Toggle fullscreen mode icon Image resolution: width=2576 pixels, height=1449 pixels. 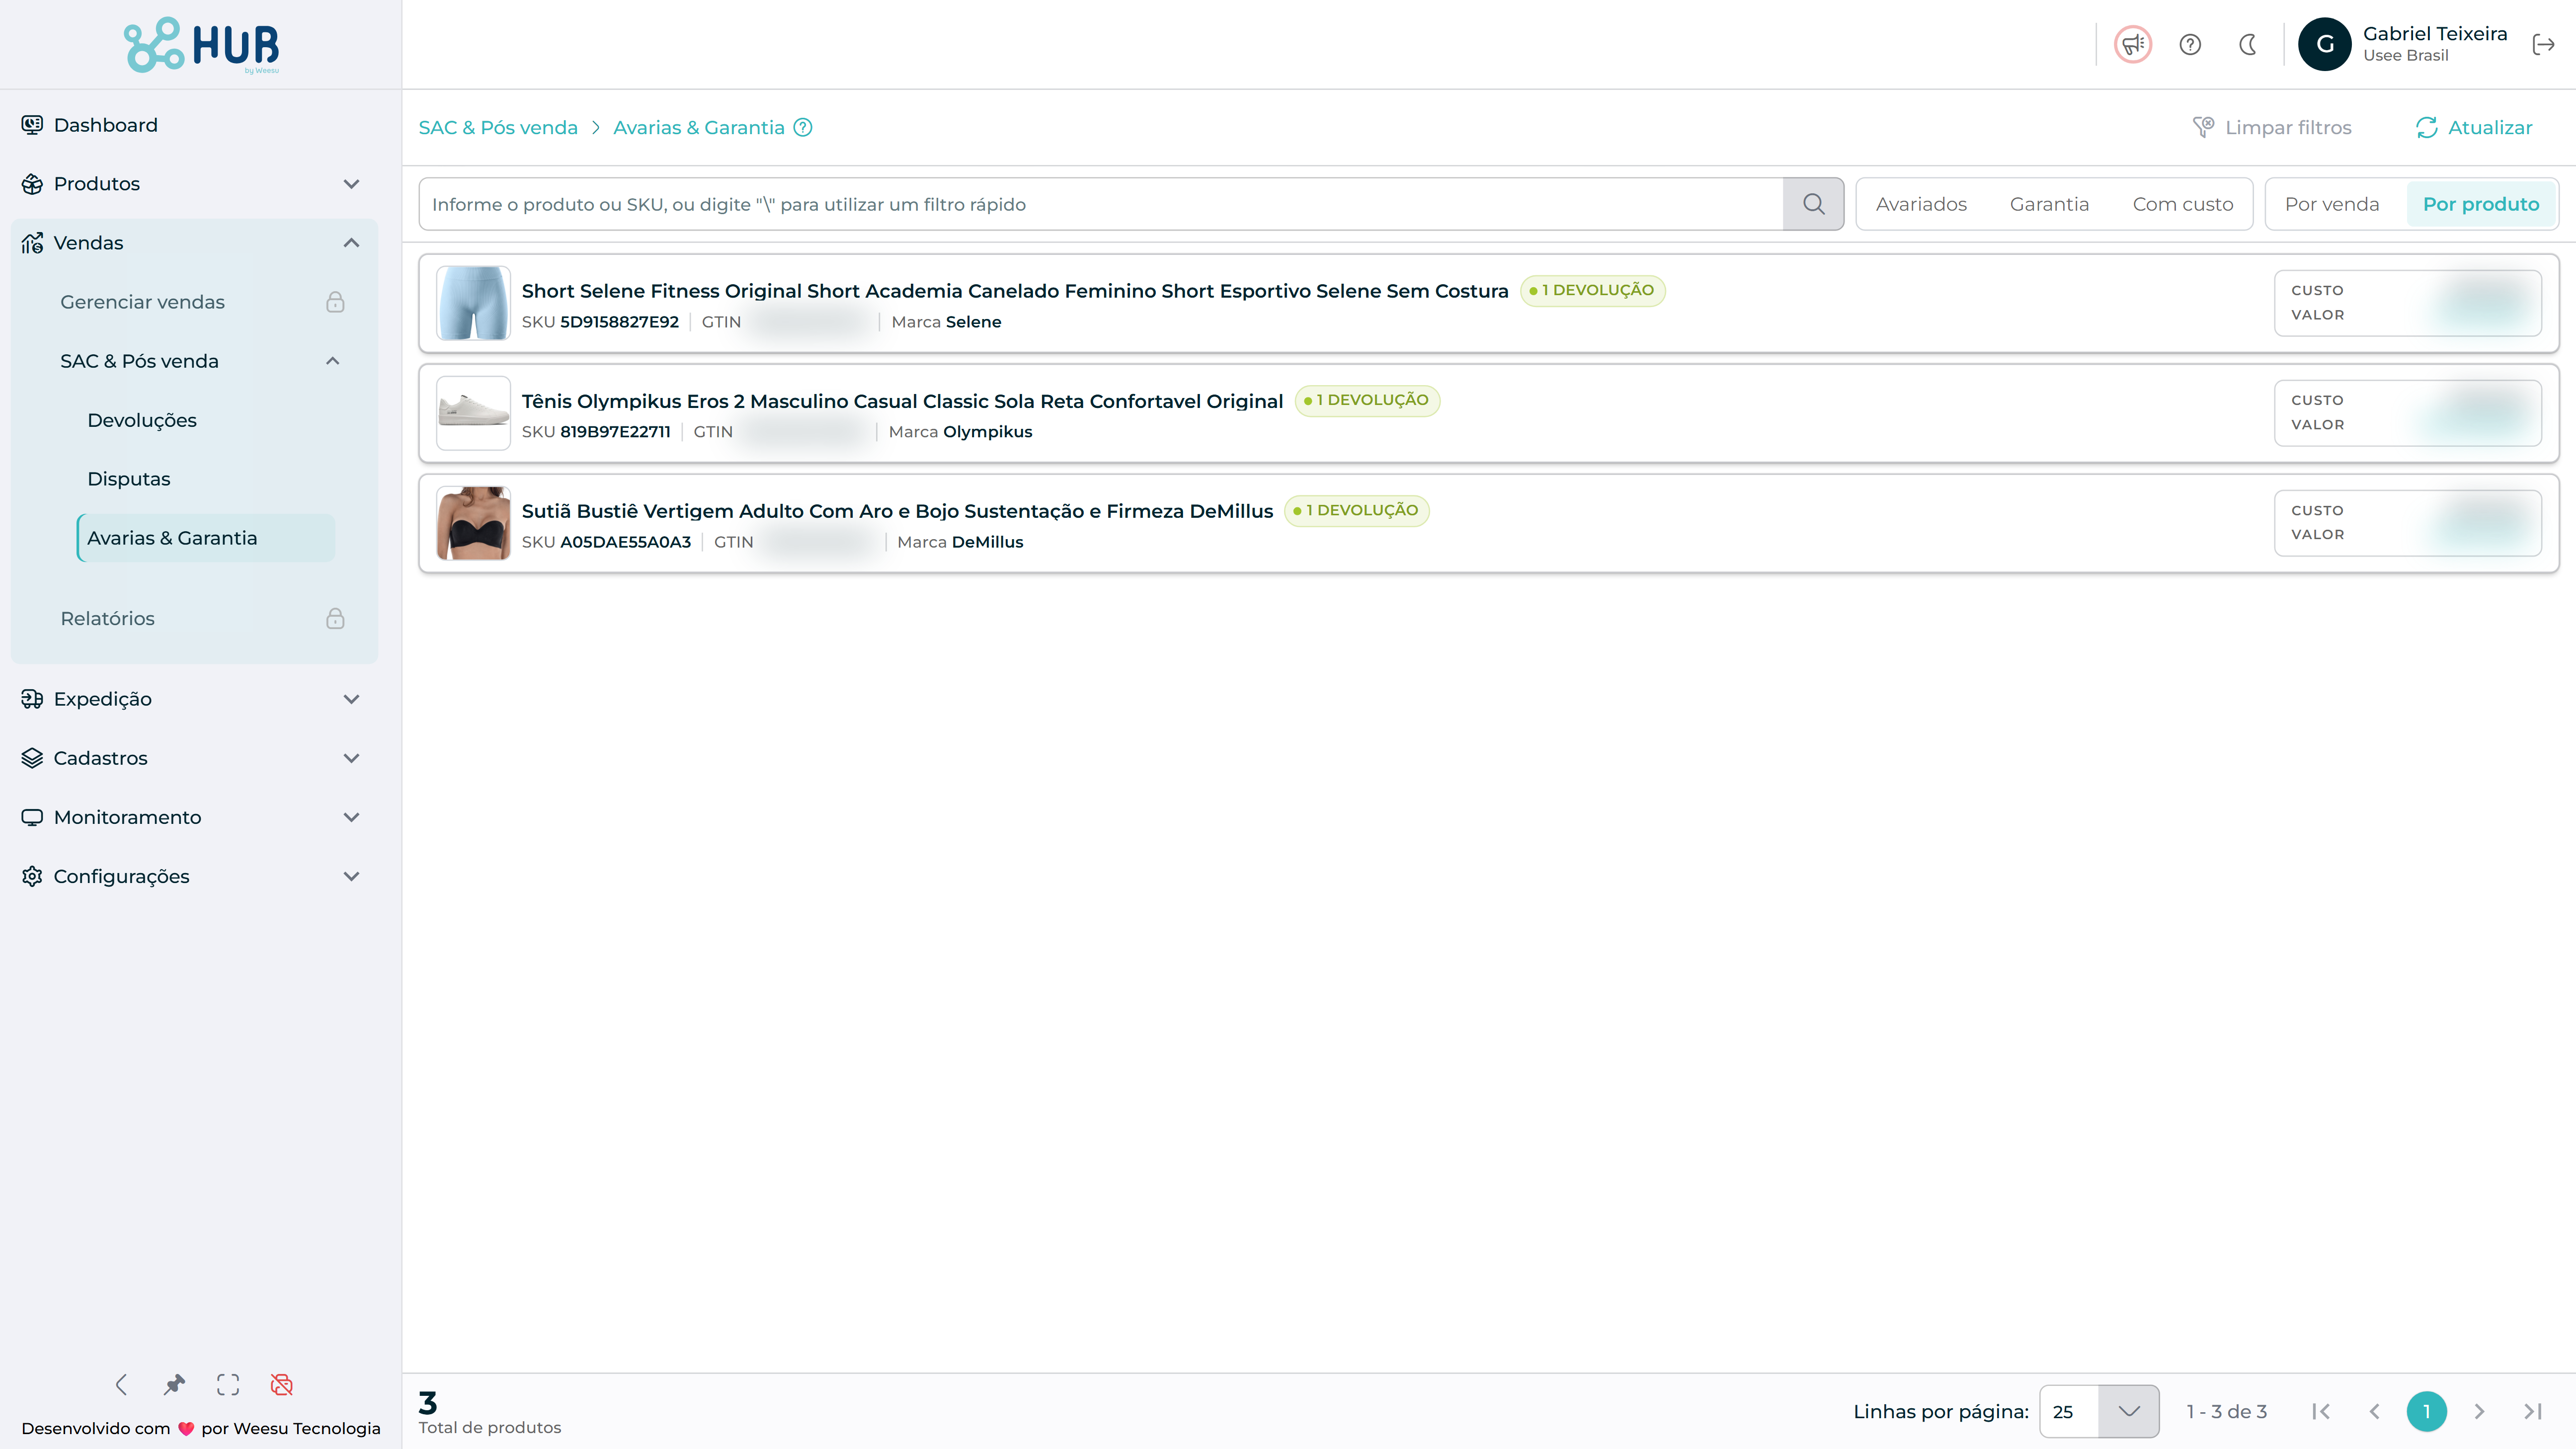coord(228,1384)
